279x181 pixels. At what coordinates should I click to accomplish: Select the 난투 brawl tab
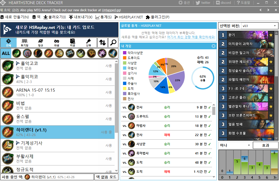click(x=89, y=43)
